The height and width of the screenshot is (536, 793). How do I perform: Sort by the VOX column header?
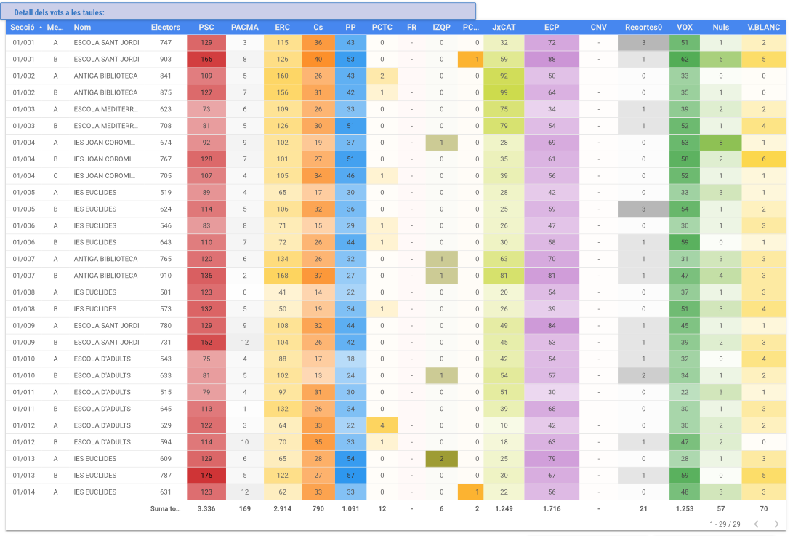click(685, 28)
